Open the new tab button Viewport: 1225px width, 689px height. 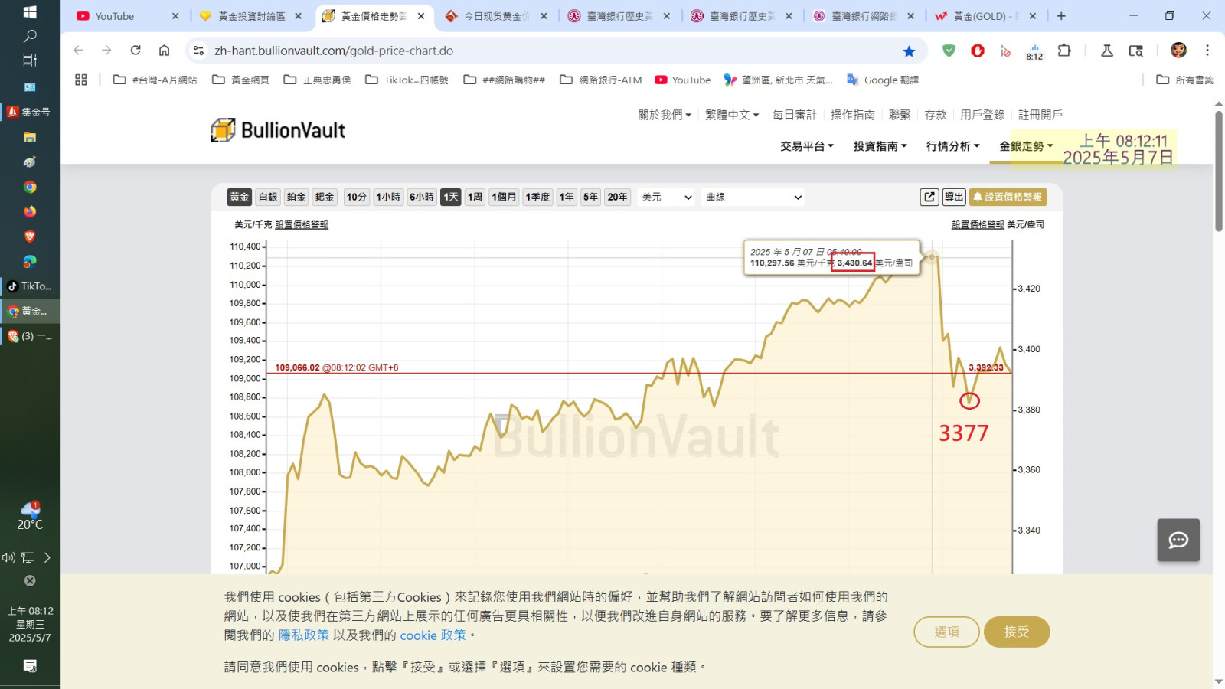[1061, 16]
